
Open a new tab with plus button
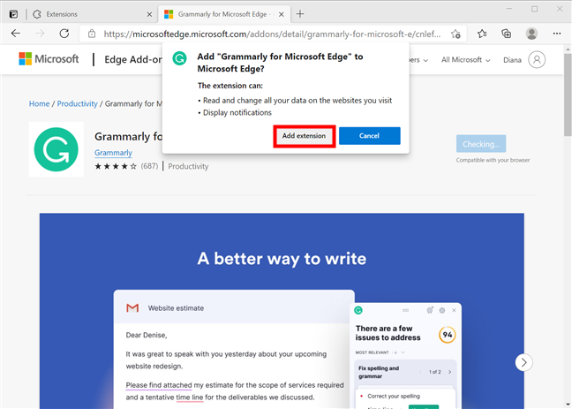pos(300,14)
